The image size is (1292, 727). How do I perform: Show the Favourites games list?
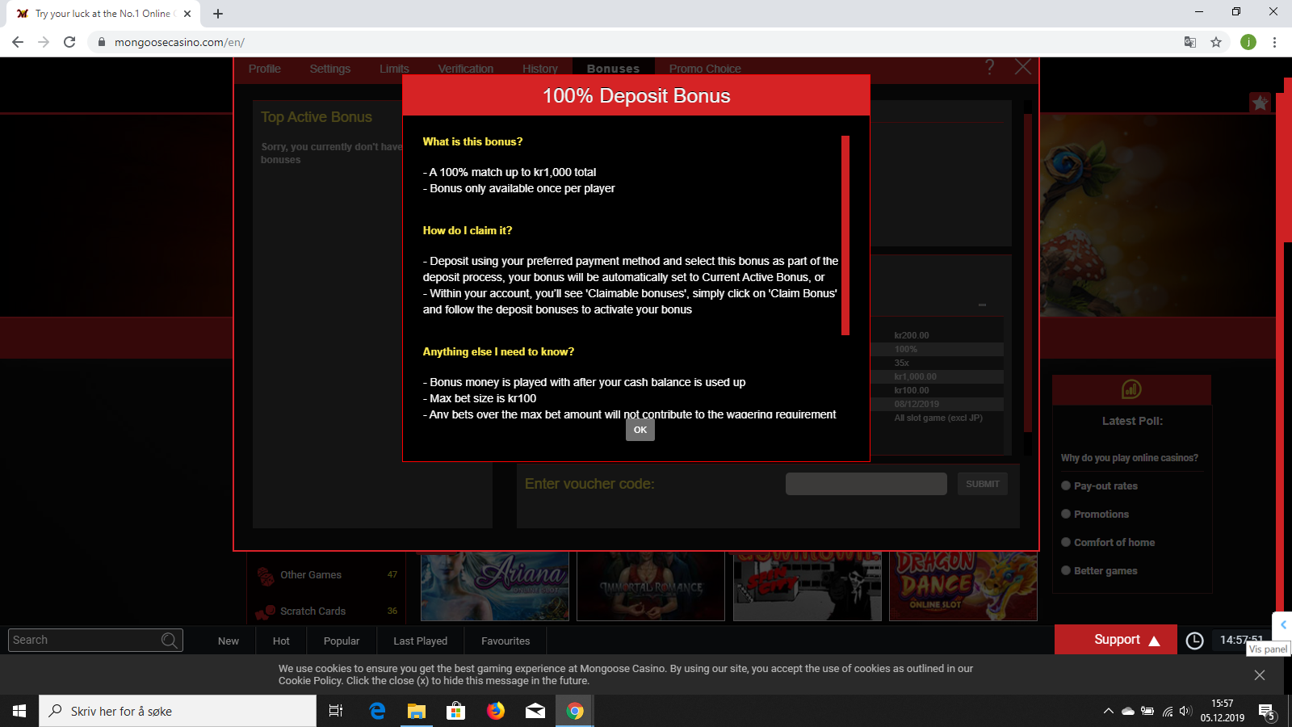point(505,641)
